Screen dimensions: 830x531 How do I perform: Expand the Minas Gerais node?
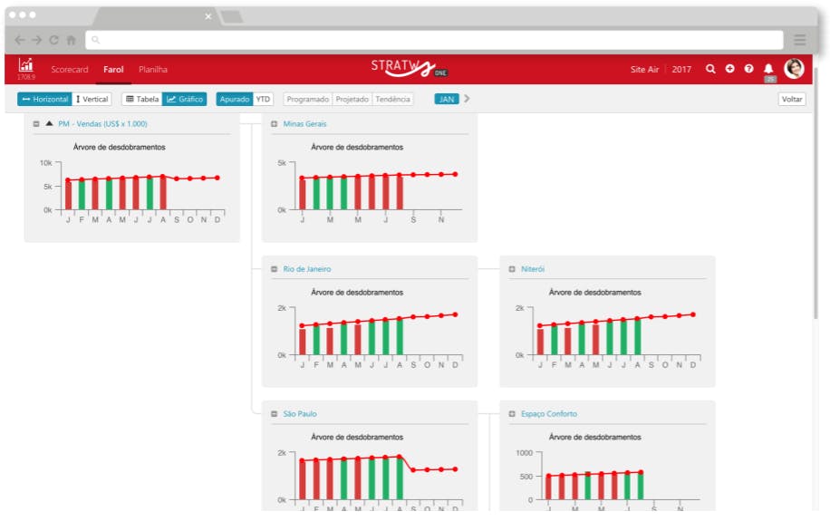click(x=275, y=124)
